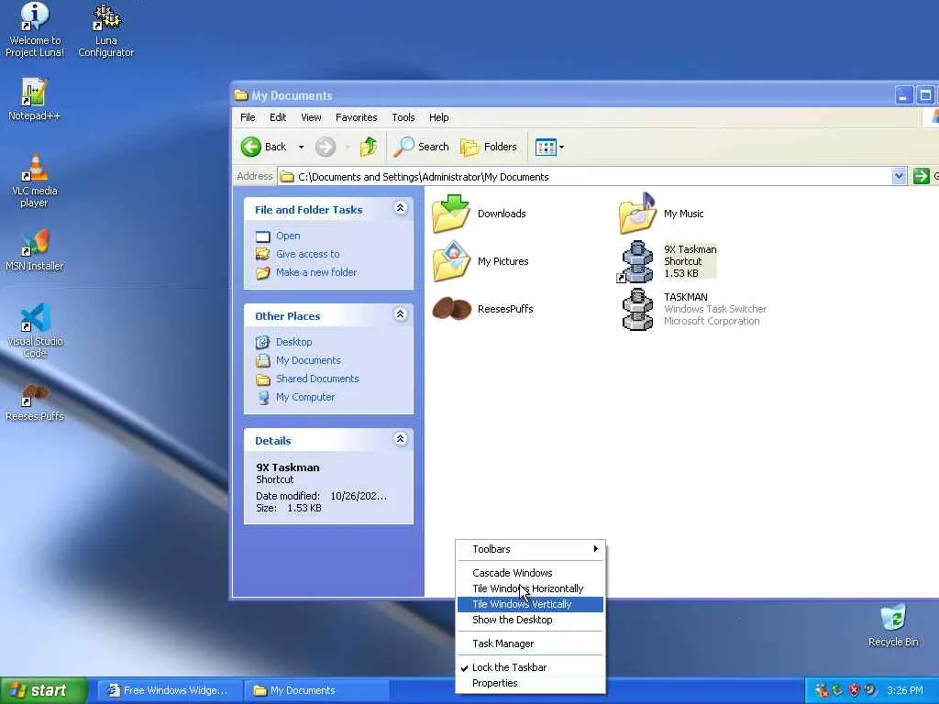This screenshot has height=704, width=939.
Task: Click the My Documents window title bar
Action: click(x=562, y=95)
